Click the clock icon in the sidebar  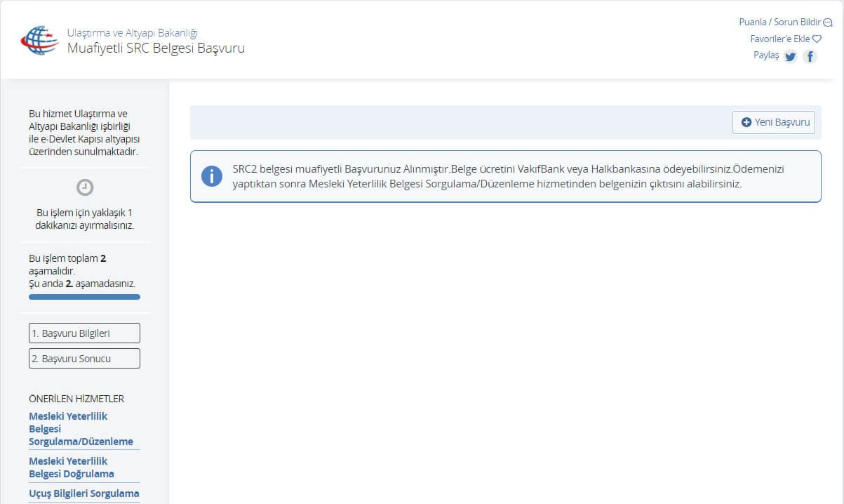coord(84,187)
